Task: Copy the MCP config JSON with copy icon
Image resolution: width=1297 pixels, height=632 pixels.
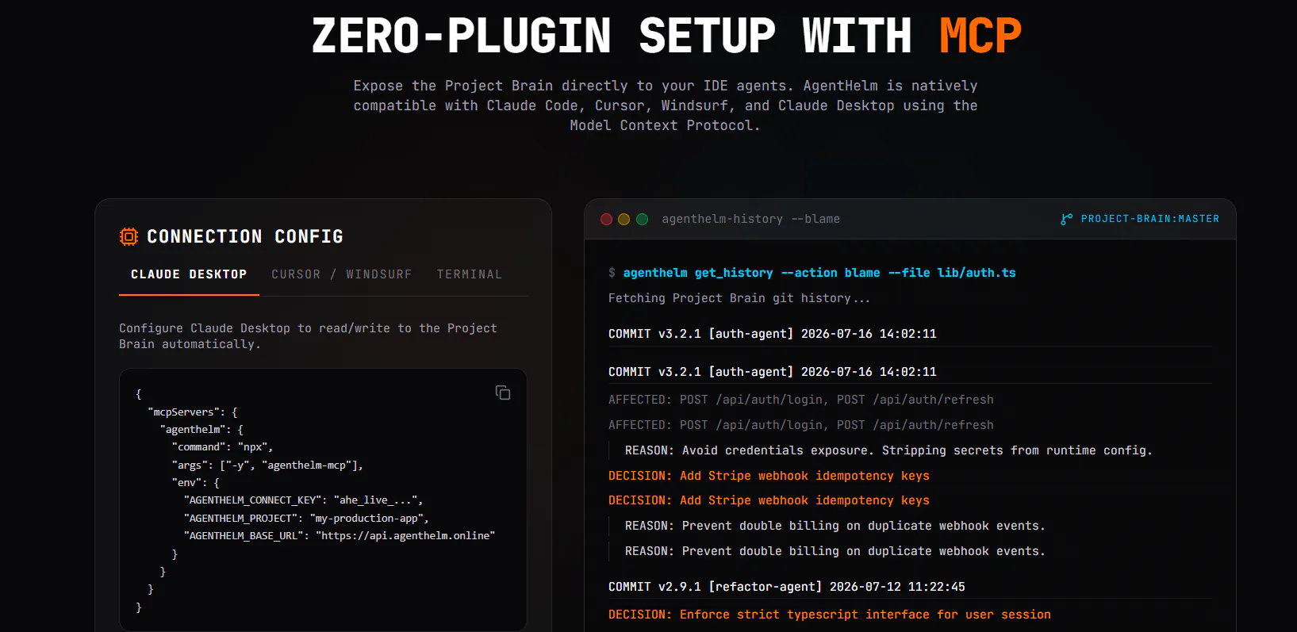Action: pos(503,393)
